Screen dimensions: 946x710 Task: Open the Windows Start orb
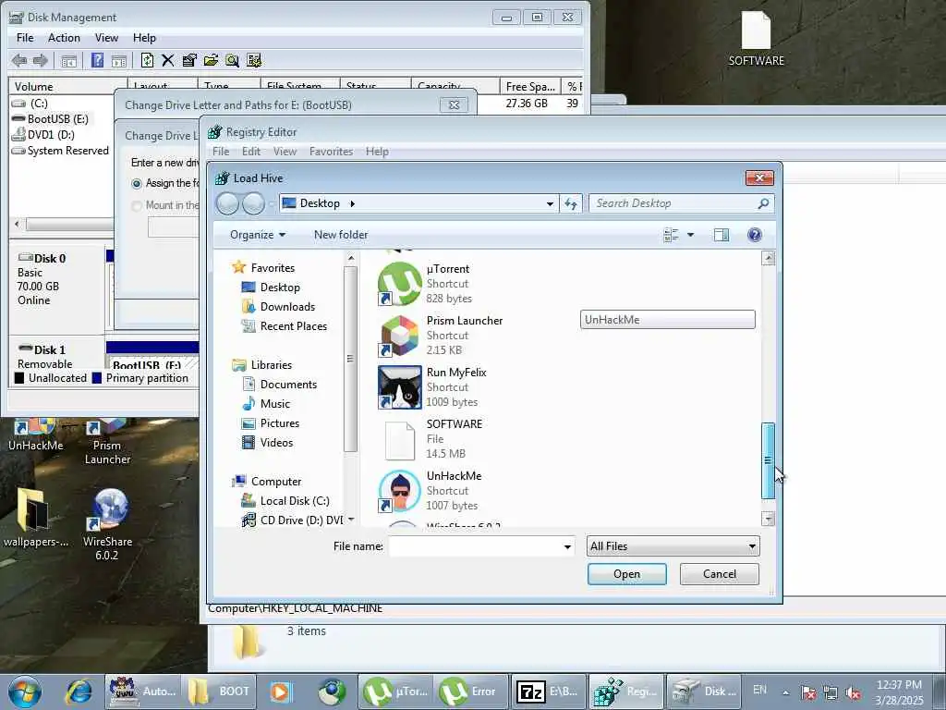click(x=25, y=692)
